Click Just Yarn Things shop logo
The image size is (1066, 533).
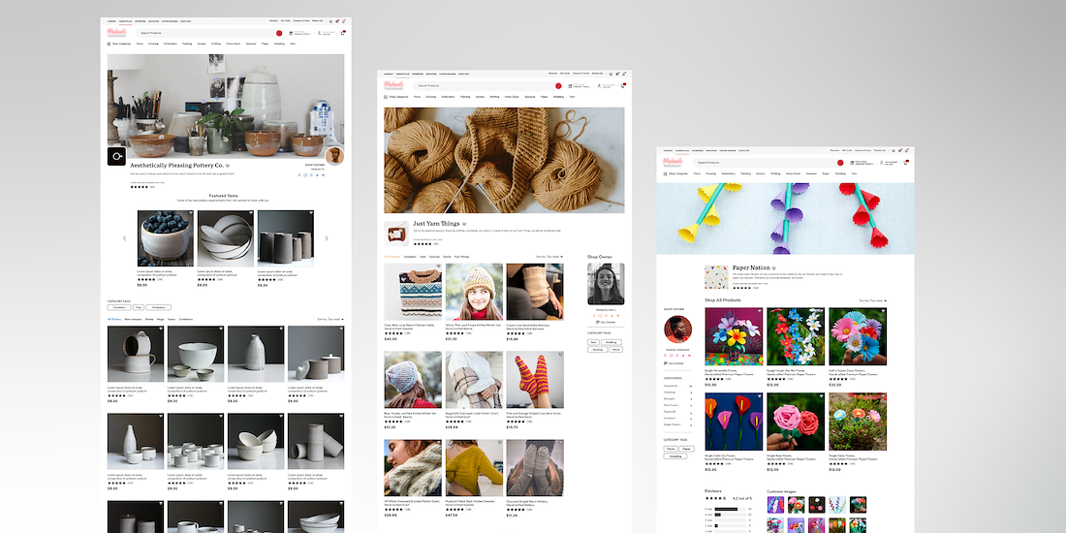click(x=396, y=234)
